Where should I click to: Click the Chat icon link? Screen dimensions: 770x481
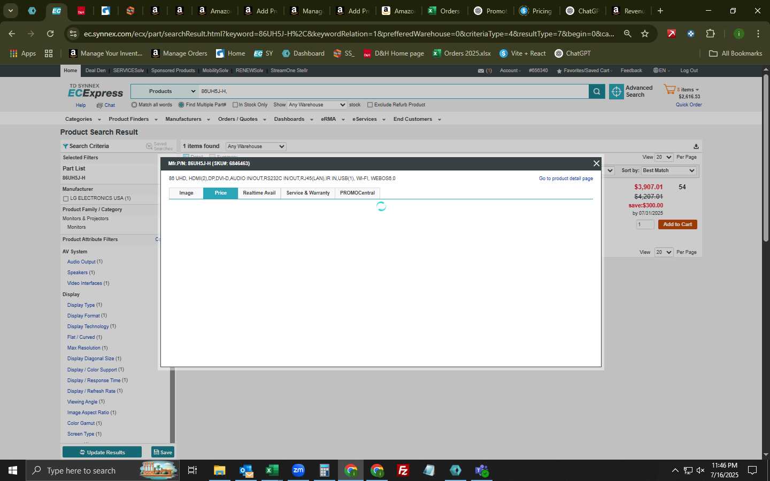[106, 105]
